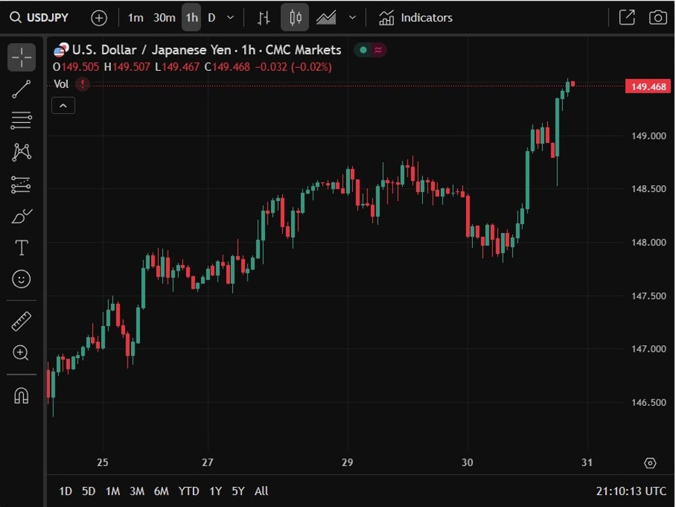Click the 149.468 price label

(647, 86)
